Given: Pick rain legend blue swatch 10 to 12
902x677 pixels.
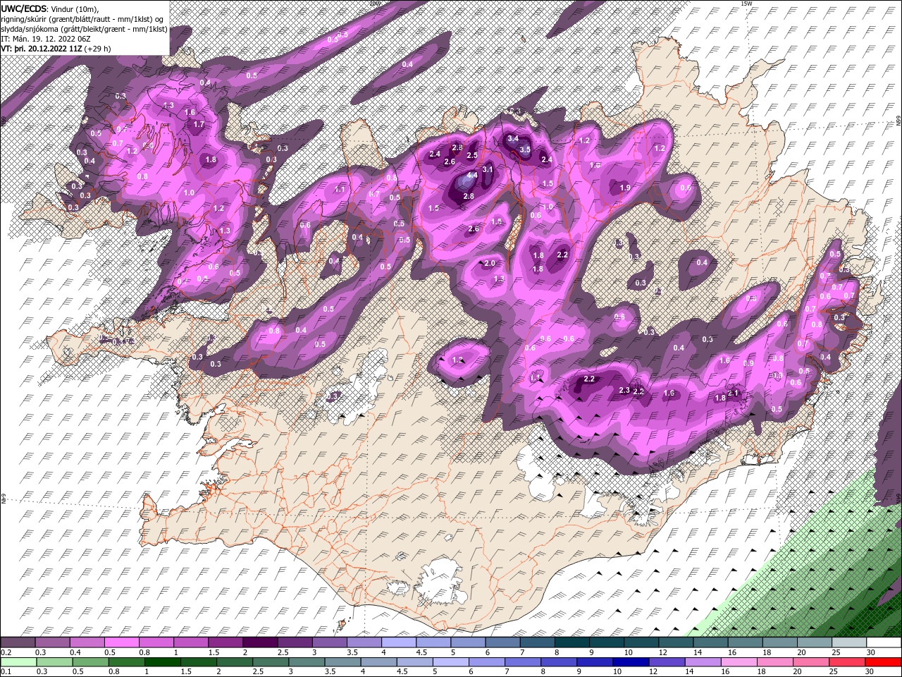Looking at the screenshot, I should point(629,662).
